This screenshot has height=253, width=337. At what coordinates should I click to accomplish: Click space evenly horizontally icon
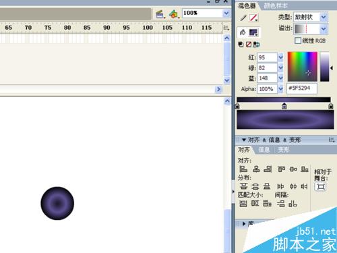click(x=293, y=204)
